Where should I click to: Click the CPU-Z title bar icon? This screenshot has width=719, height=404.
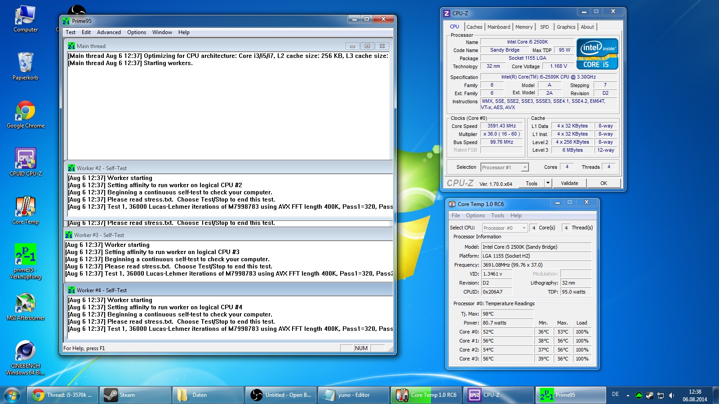pyautogui.click(x=447, y=13)
